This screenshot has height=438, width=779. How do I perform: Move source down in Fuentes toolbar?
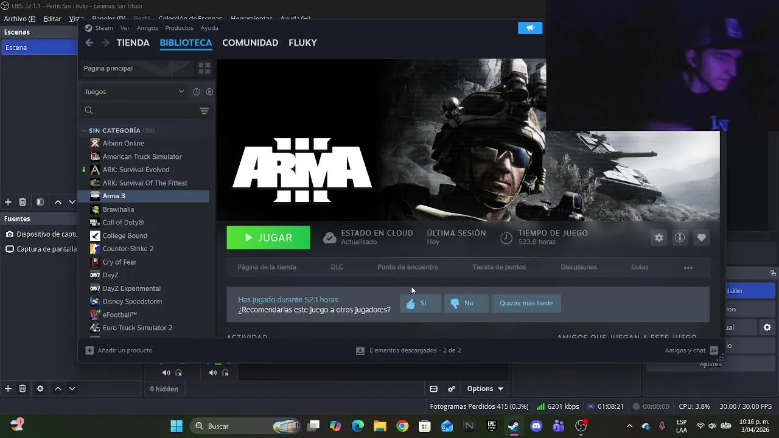pyautogui.click(x=72, y=389)
